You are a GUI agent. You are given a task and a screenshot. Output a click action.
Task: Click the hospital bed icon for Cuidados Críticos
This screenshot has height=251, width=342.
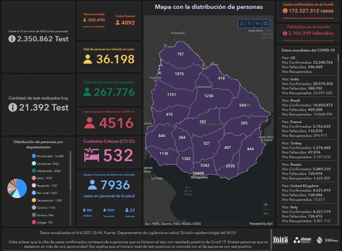pyautogui.click(x=91, y=155)
